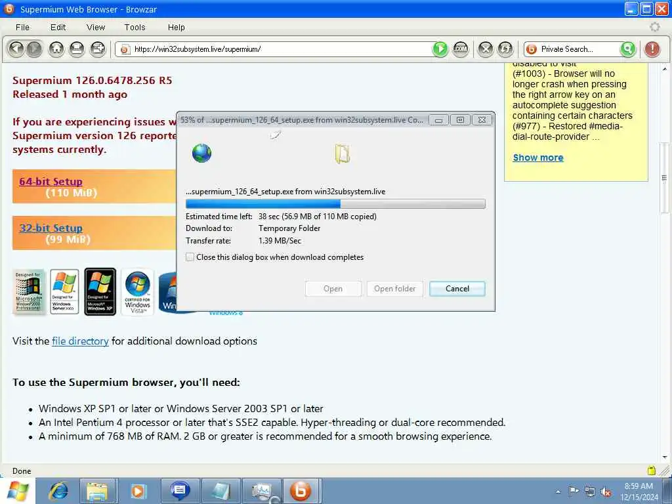Screen dimensions: 672x504
Task: Click the scrollbar up arrow
Action: click(665, 68)
